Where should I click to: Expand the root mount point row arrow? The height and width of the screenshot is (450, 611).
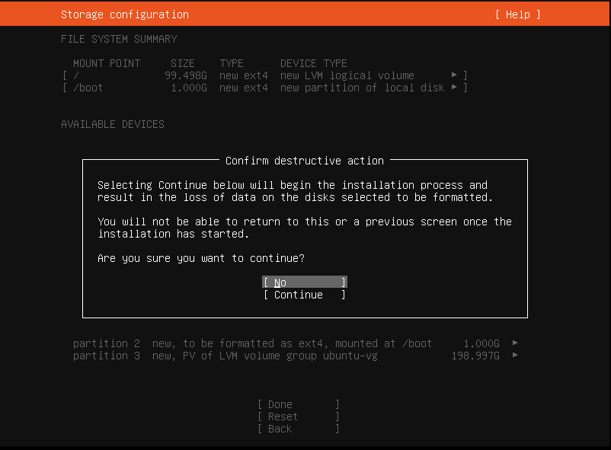tap(454, 75)
